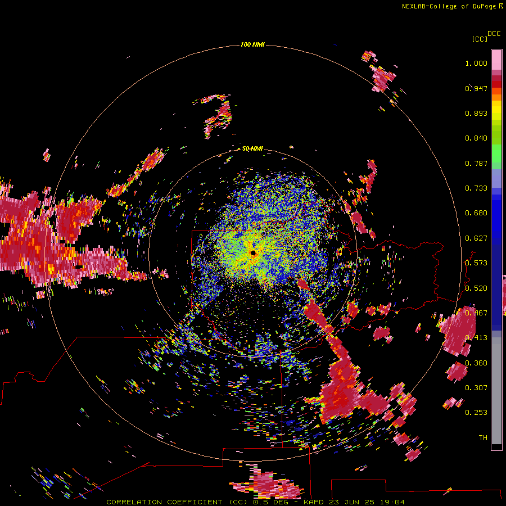Click the 0.627 scale value
The height and width of the screenshot is (506, 506).
click(x=476, y=238)
